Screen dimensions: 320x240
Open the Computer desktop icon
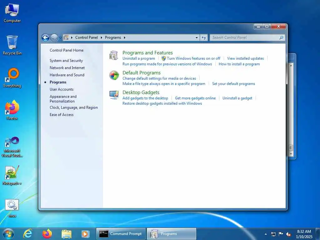pos(12,13)
